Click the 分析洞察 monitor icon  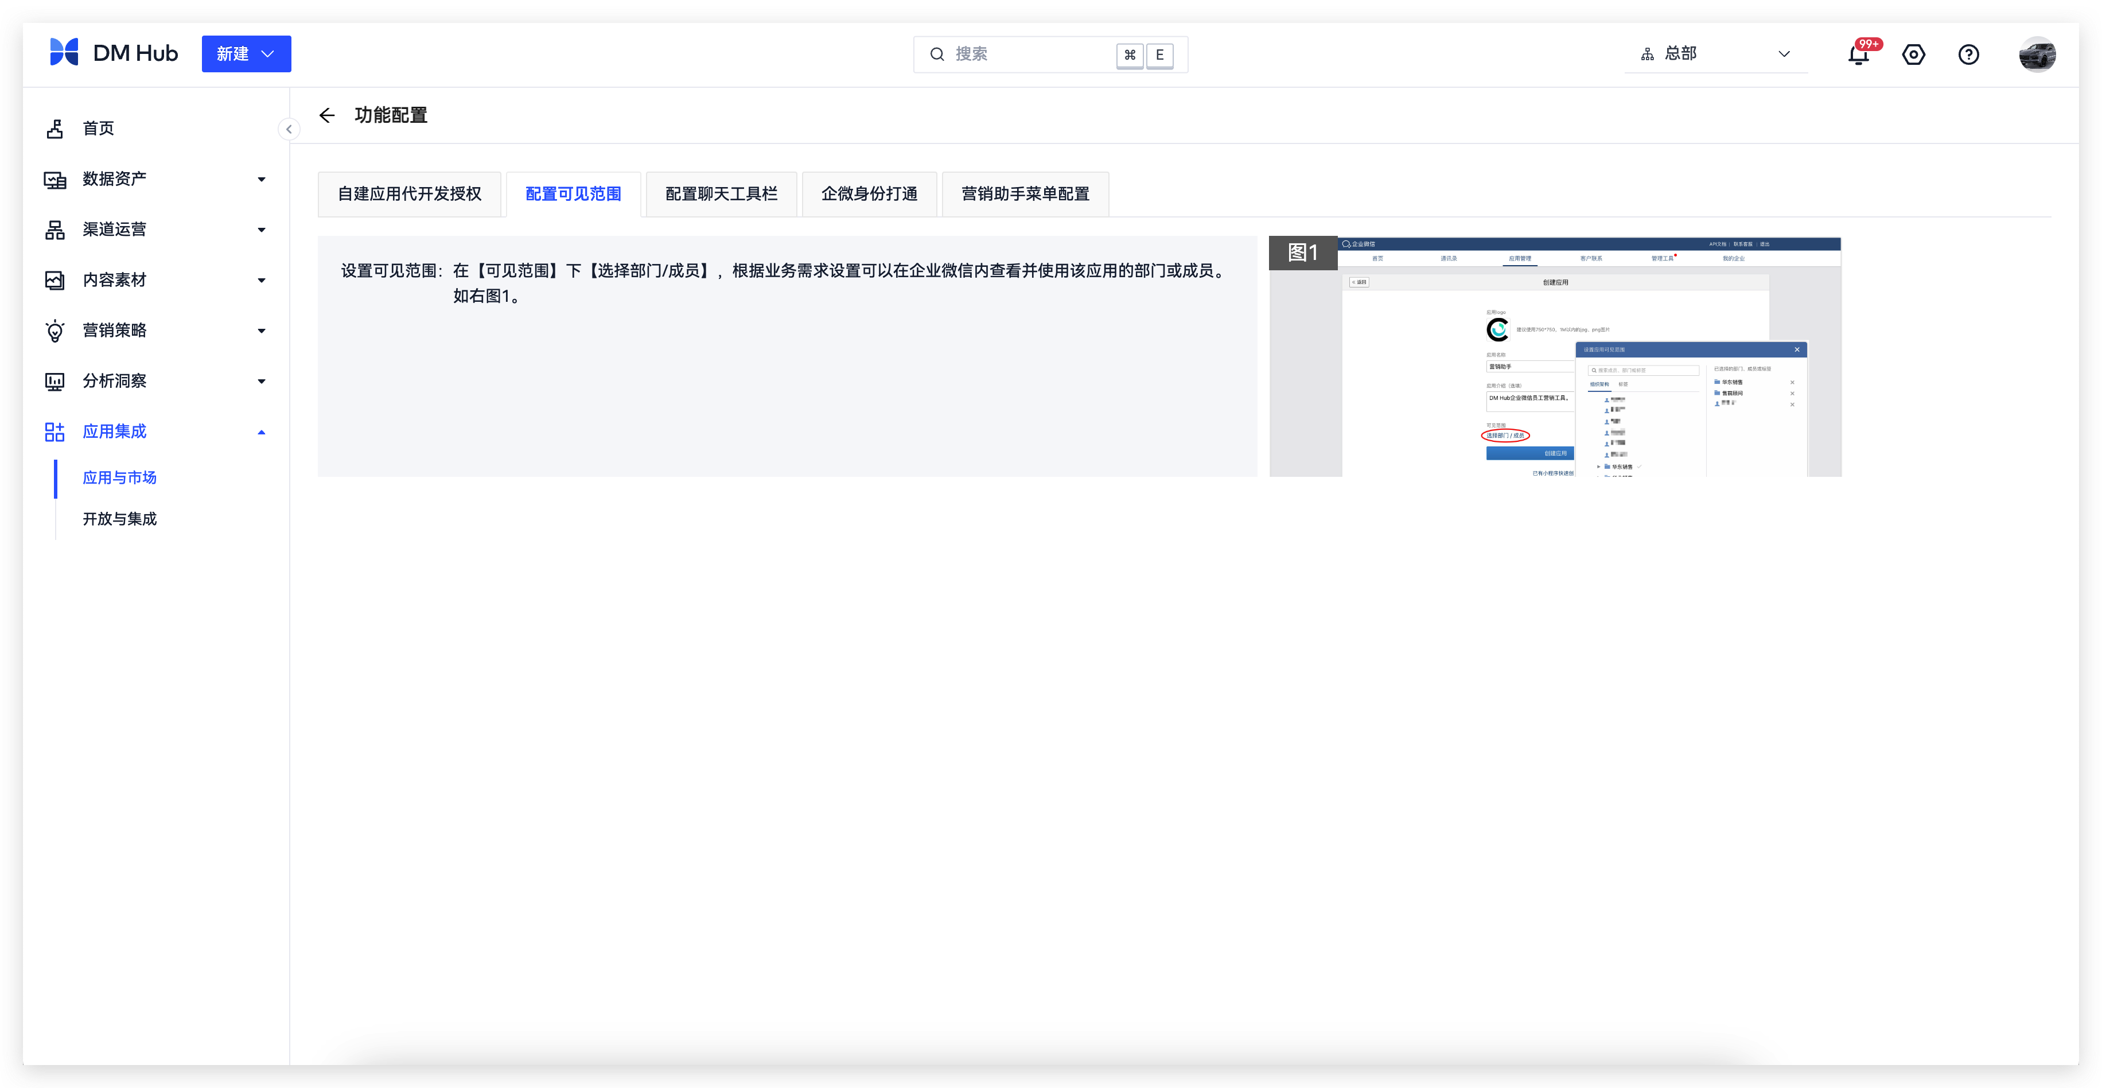pos(55,381)
